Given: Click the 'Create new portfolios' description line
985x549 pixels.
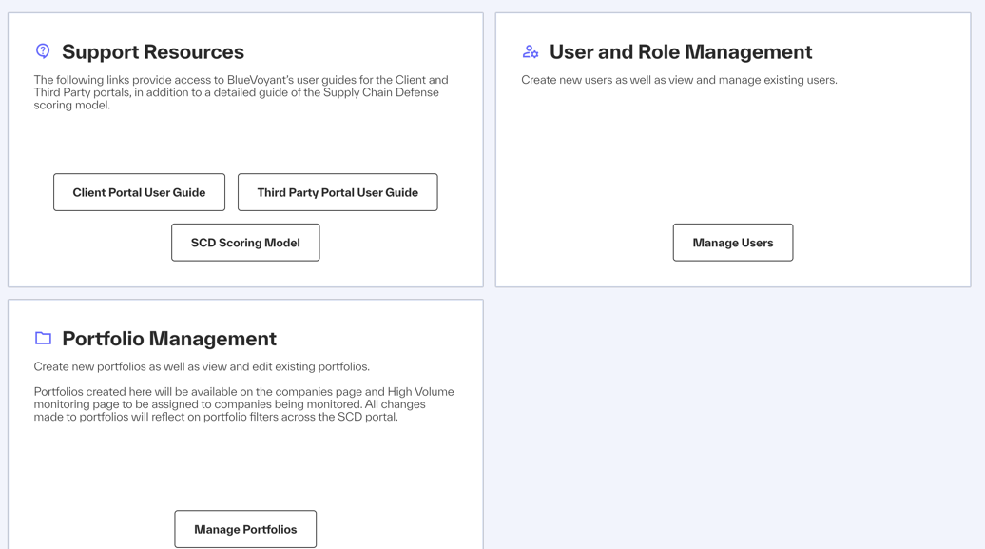Looking at the screenshot, I should (202, 366).
